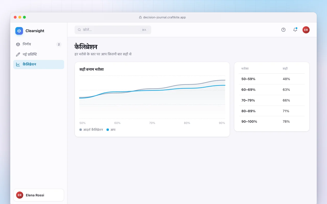Screen dimensions: 327x204
Task: Select the 60–69% row label
Action: (x=248, y=90)
